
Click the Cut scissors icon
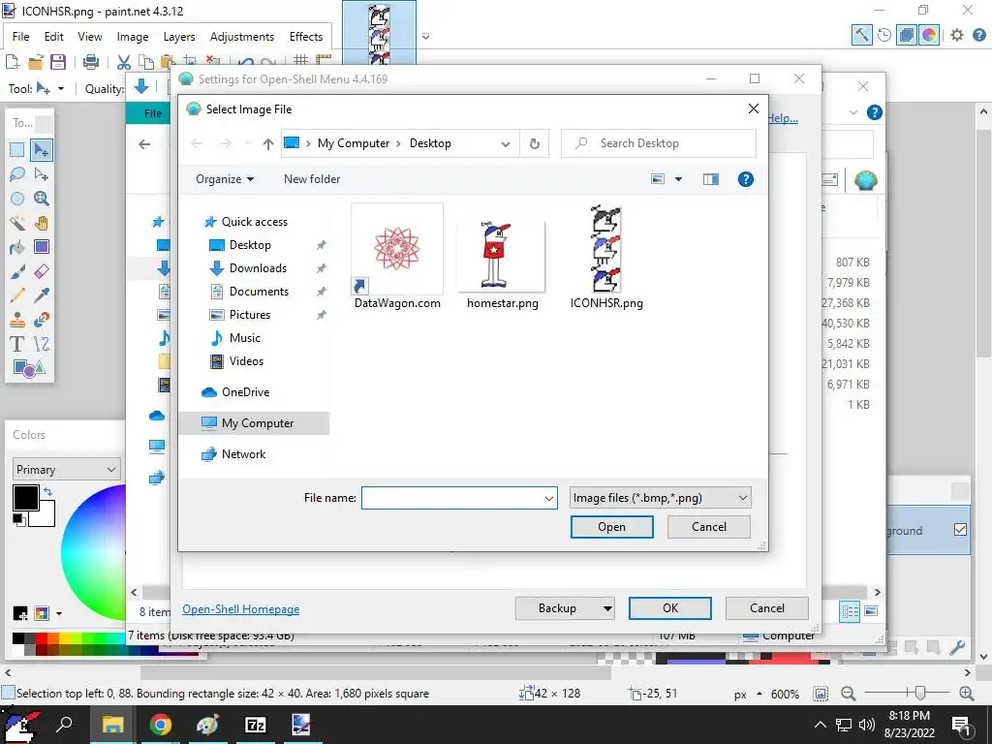pyautogui.click(x=124, y=61)
